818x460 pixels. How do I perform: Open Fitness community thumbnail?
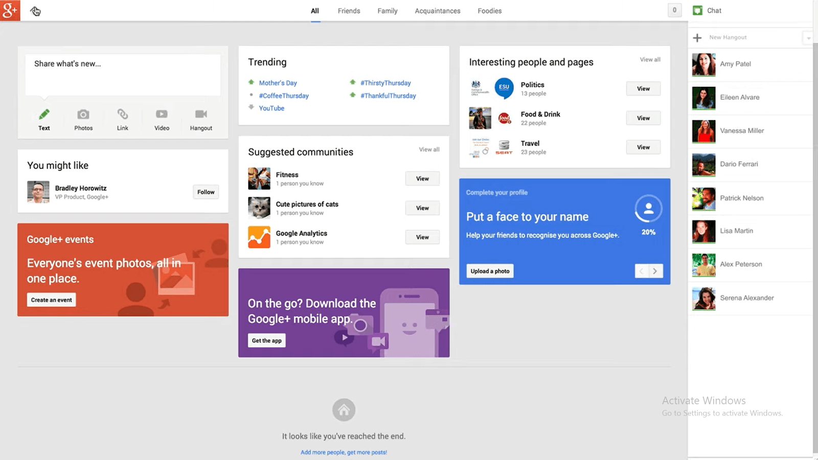(x=259, y=178)
